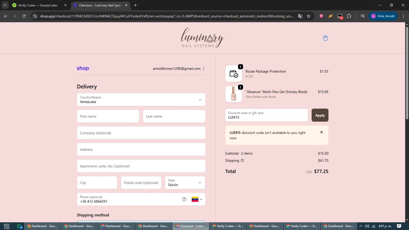View site information icon in address bar
Image resolution: width=409 pixels, height=230 pixels.
[35, 16]
